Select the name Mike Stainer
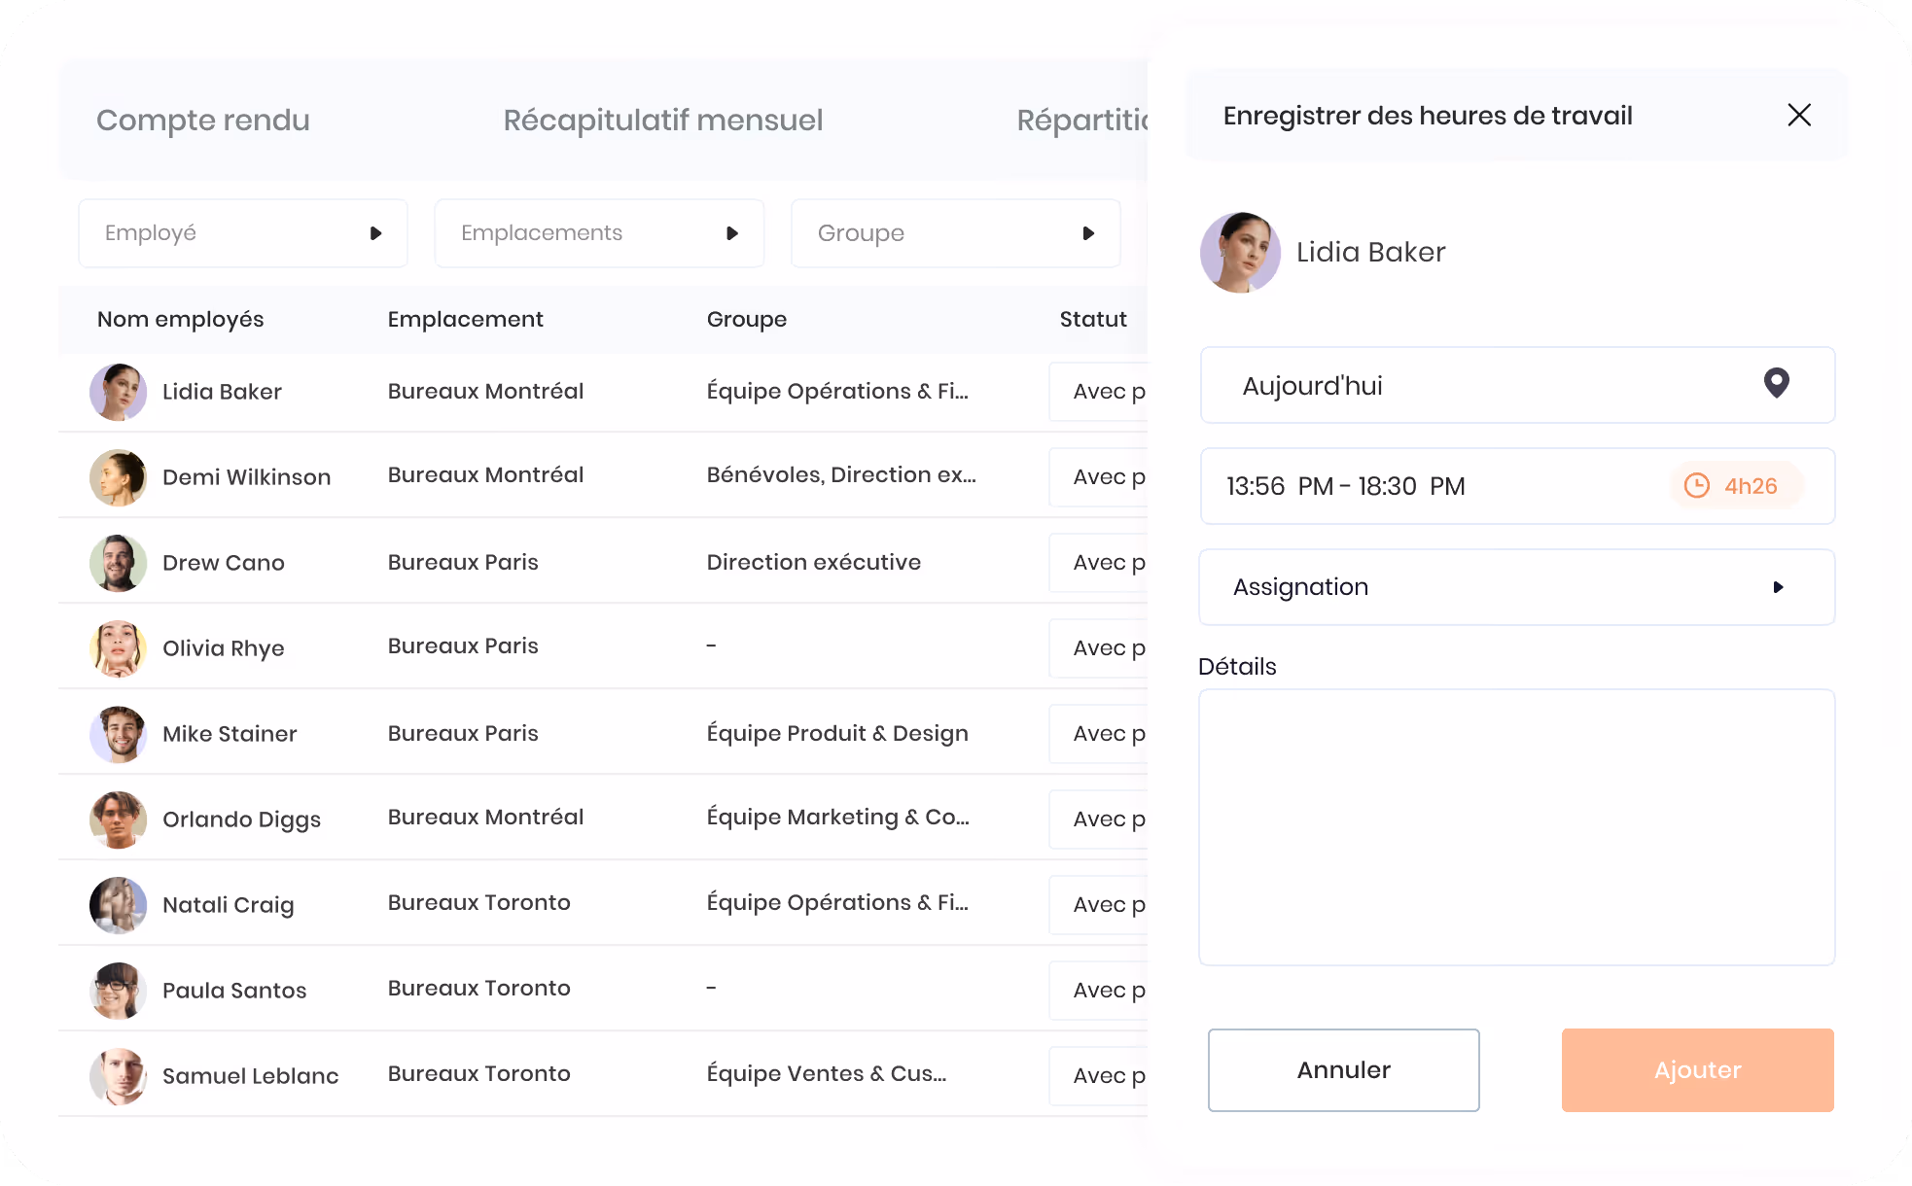 [230, 734]
